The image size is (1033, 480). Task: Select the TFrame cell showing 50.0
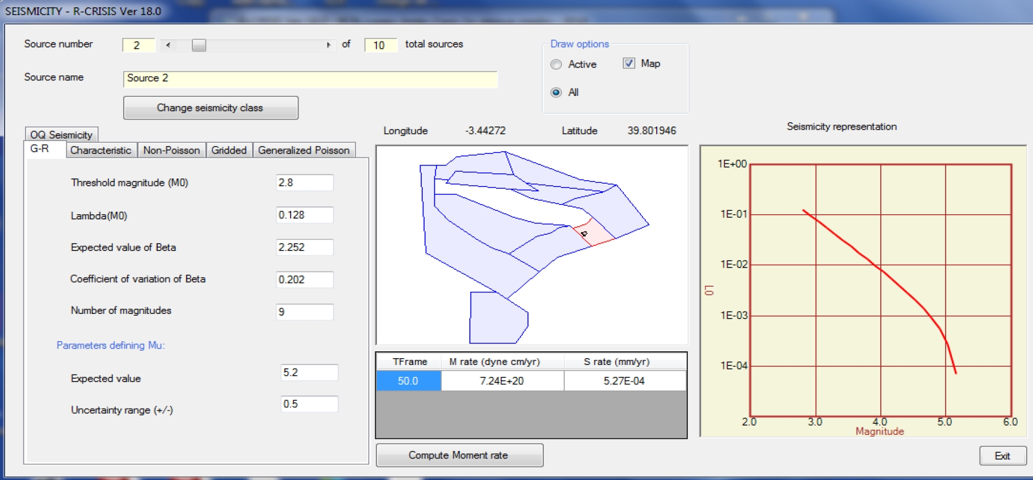tap(408, 381)
